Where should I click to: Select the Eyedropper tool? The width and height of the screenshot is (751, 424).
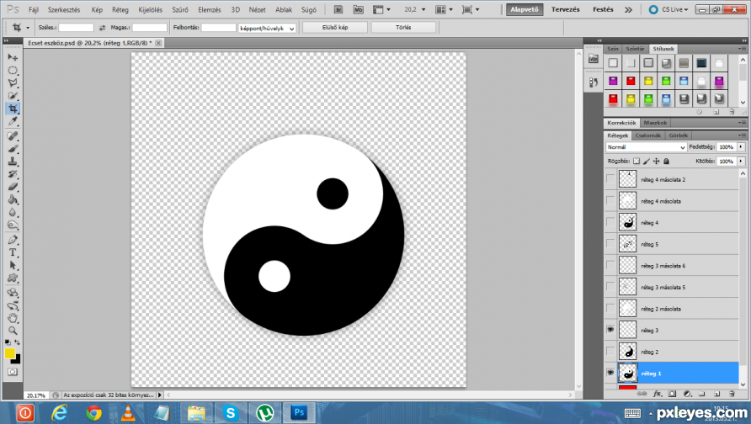(13, 121)
